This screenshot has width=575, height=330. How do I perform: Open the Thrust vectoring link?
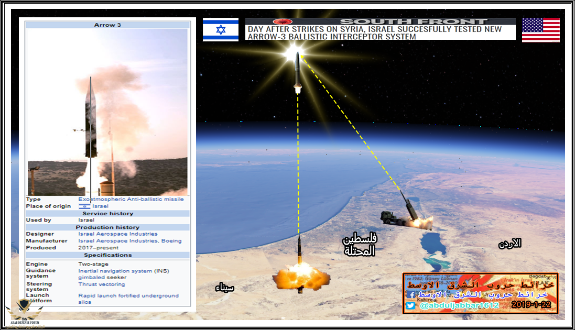102,284
